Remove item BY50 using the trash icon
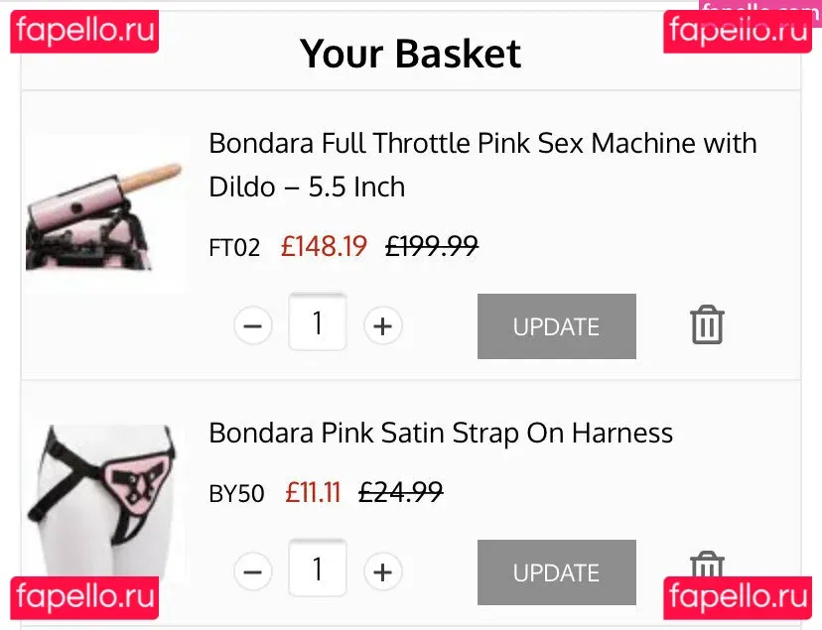This screenshot has height=630, width=822. click(707, 566)
